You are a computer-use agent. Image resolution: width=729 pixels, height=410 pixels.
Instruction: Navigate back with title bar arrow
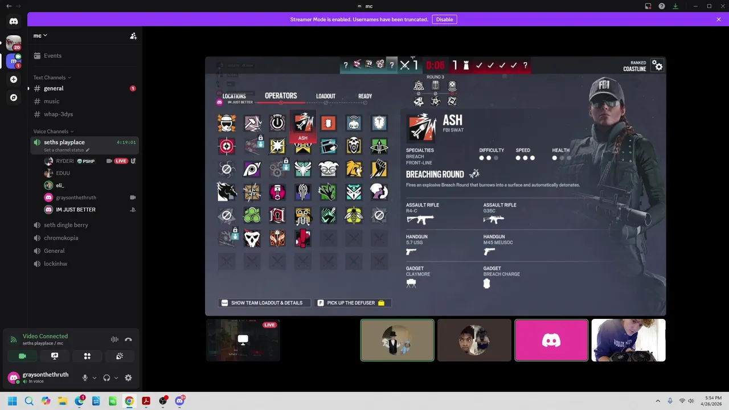click(x=9, y=6)
